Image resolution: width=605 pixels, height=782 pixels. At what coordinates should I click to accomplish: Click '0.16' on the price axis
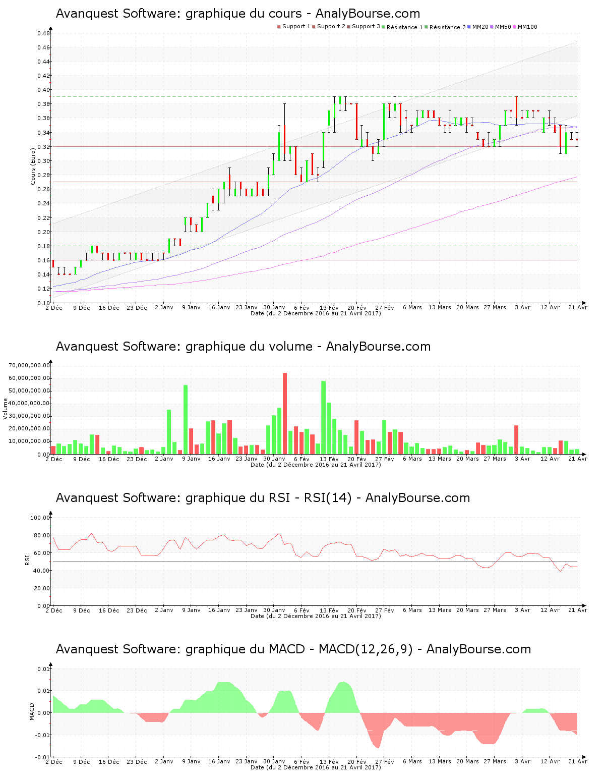(x=43, y=260)
